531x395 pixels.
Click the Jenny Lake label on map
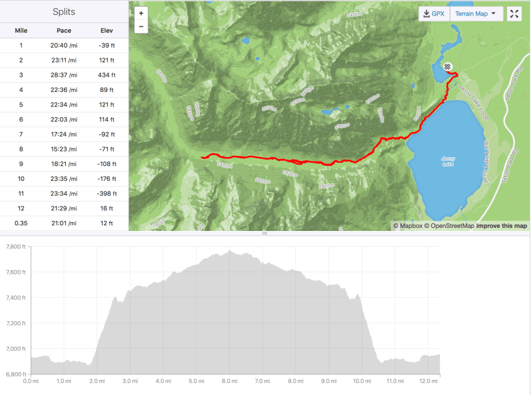[447, 161]
